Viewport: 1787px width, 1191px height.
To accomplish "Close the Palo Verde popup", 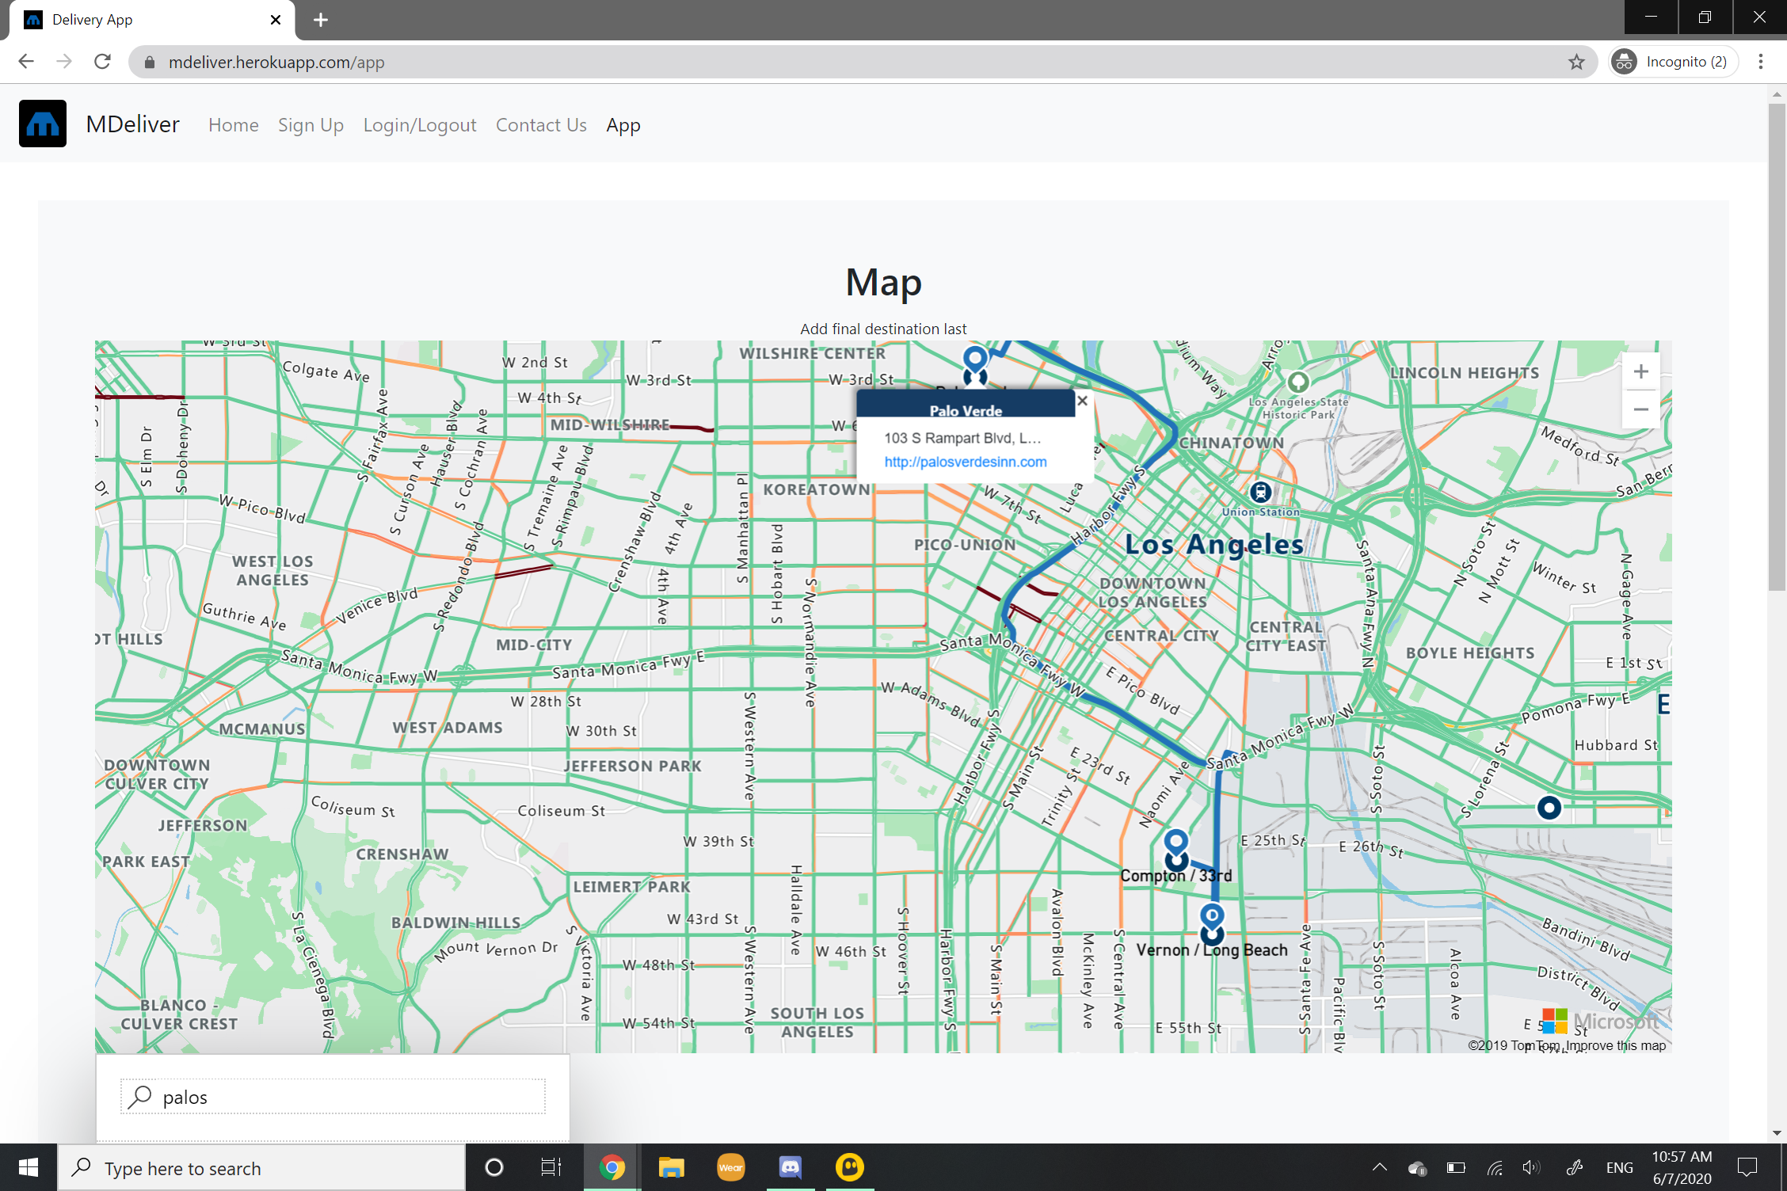I will (x=1082, y=401).
